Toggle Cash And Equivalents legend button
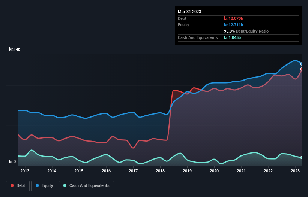This screenshot has height=197, width=308. point(86,186)
